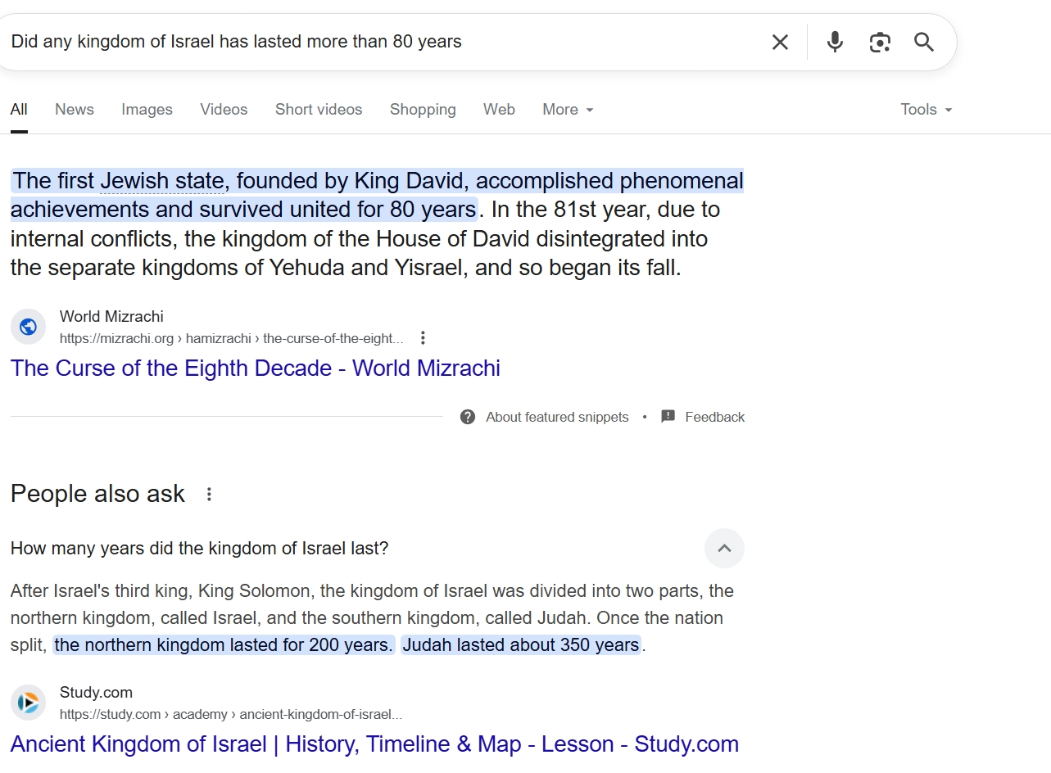Switch to the News tab
The height and width of the screenshot is (773, 1051).
click(75, 110)
